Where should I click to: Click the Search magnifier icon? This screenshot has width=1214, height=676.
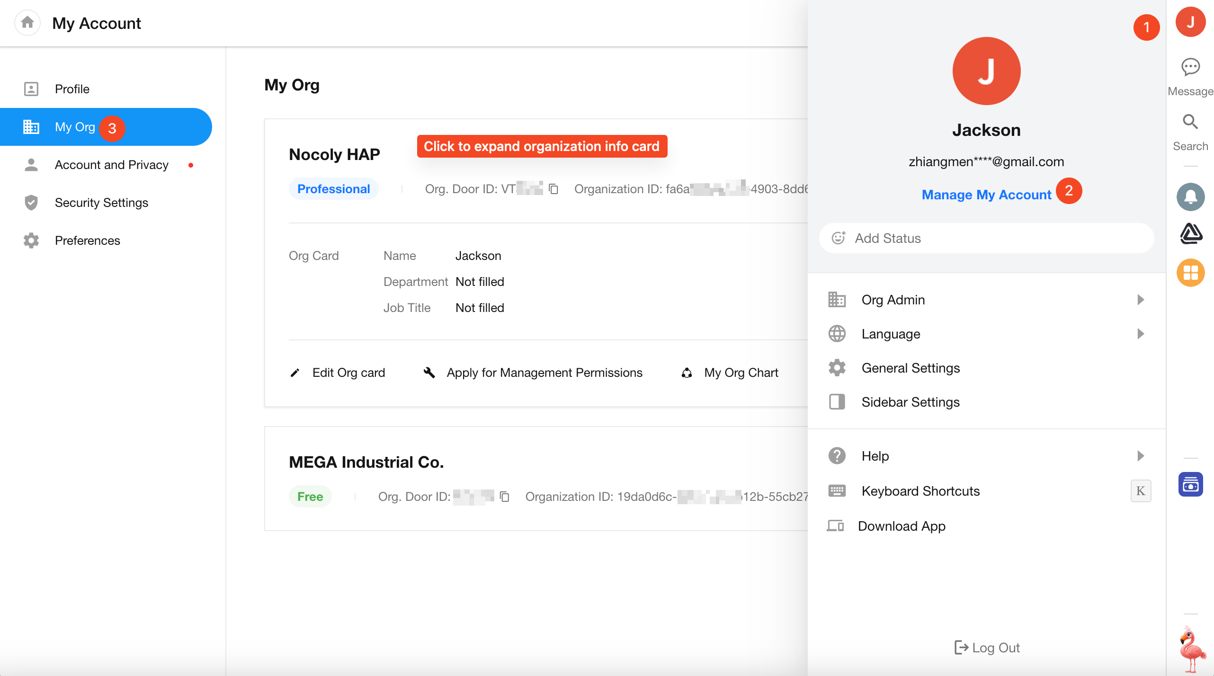click(1190, 122)
